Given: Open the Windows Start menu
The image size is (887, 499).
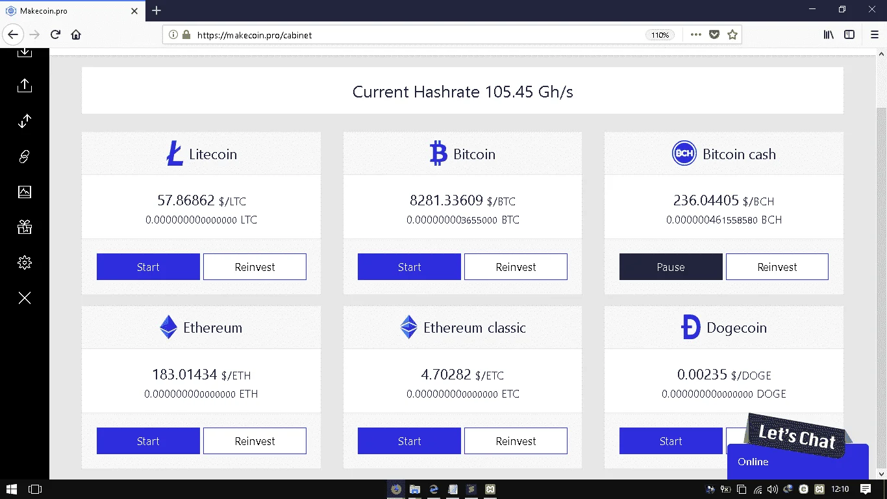Looking at the screenshot, I should pyautogui.click(x=12, y=489).
